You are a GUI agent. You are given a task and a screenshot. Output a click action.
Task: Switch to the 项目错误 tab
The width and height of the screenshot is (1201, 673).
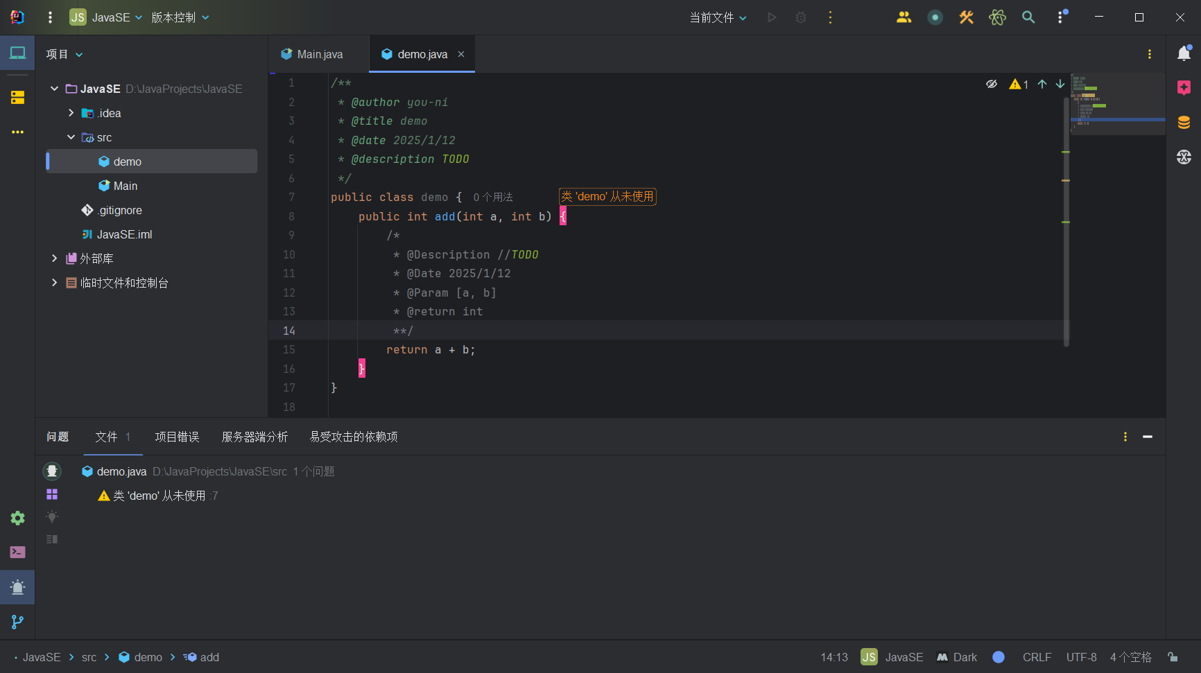[x=177, y=437]
